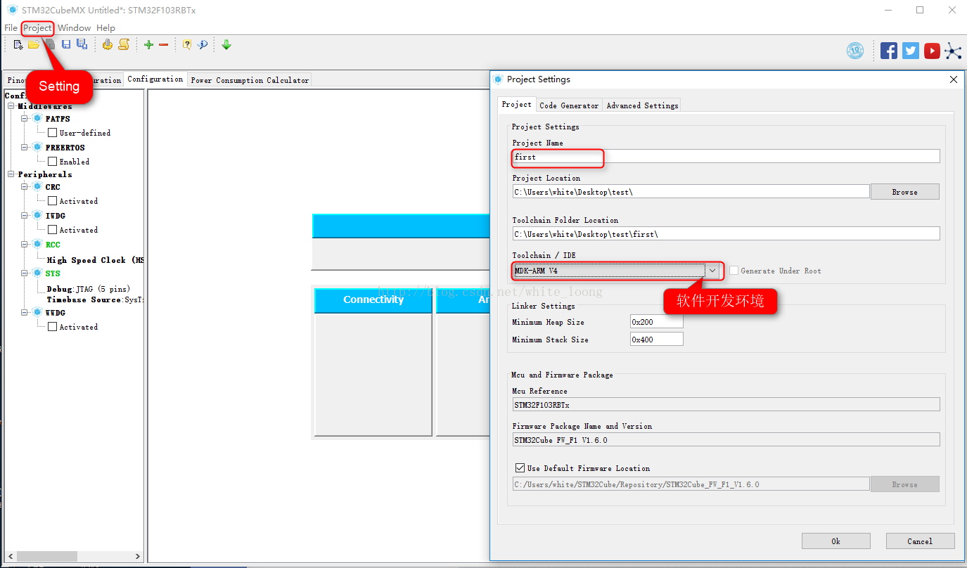Viewport: 967px width, 568px height.
Task: Open the Project menu
Action: tap(37, 28)
